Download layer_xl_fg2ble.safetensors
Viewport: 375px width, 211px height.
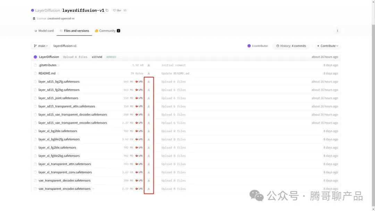(x=149, y=147)
